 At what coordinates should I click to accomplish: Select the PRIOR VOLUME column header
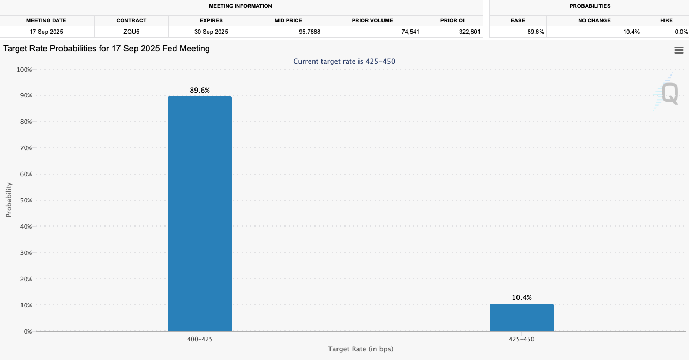tap(372, 20)
